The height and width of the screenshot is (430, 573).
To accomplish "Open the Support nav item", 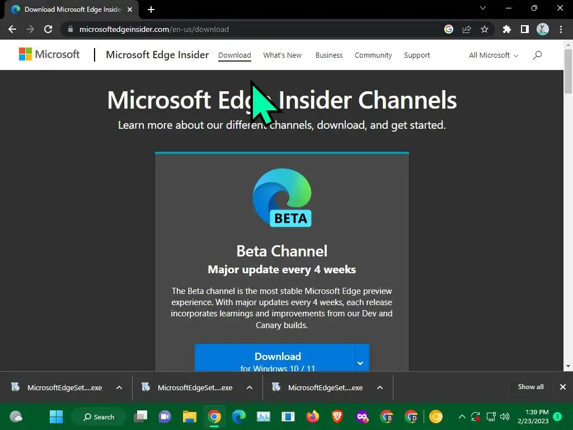I will tap(416, 55).
